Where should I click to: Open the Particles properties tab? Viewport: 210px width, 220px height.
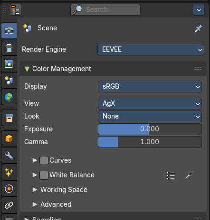(x=9, y=172)
